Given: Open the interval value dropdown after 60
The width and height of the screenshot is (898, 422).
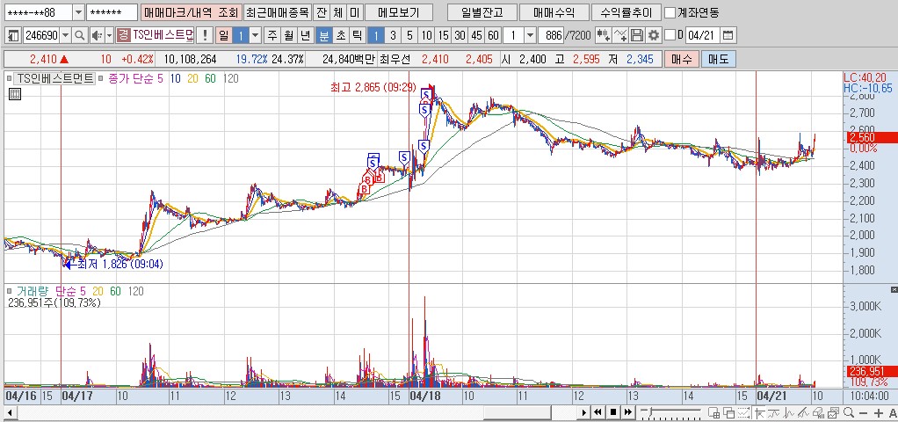Looking at the screenshot, I should 531,35.
